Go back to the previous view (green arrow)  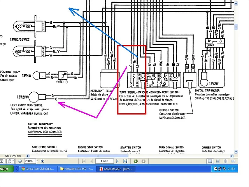(x=136, y=161)
